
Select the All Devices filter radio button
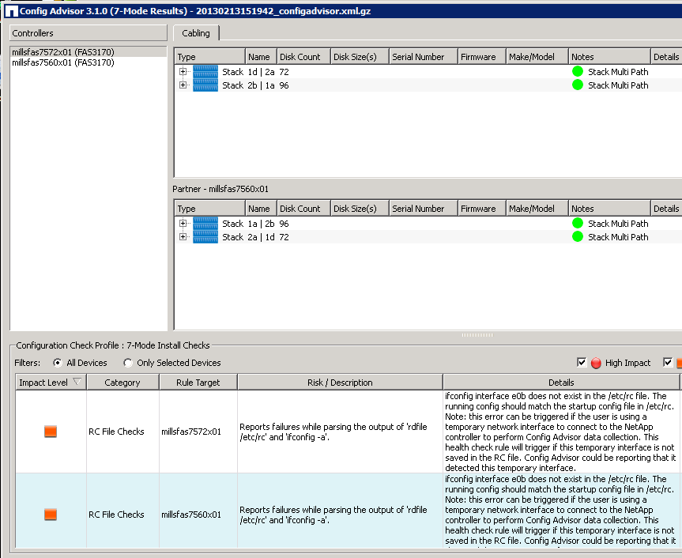pyautogui.click(x=58, y=363)
